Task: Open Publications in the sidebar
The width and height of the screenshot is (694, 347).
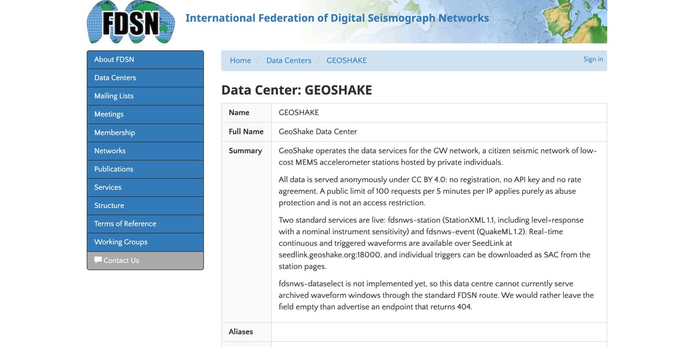Action: pos(145,169)
